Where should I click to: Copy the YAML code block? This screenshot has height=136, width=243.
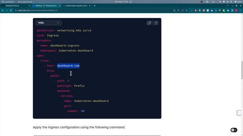tap(149, 23)
